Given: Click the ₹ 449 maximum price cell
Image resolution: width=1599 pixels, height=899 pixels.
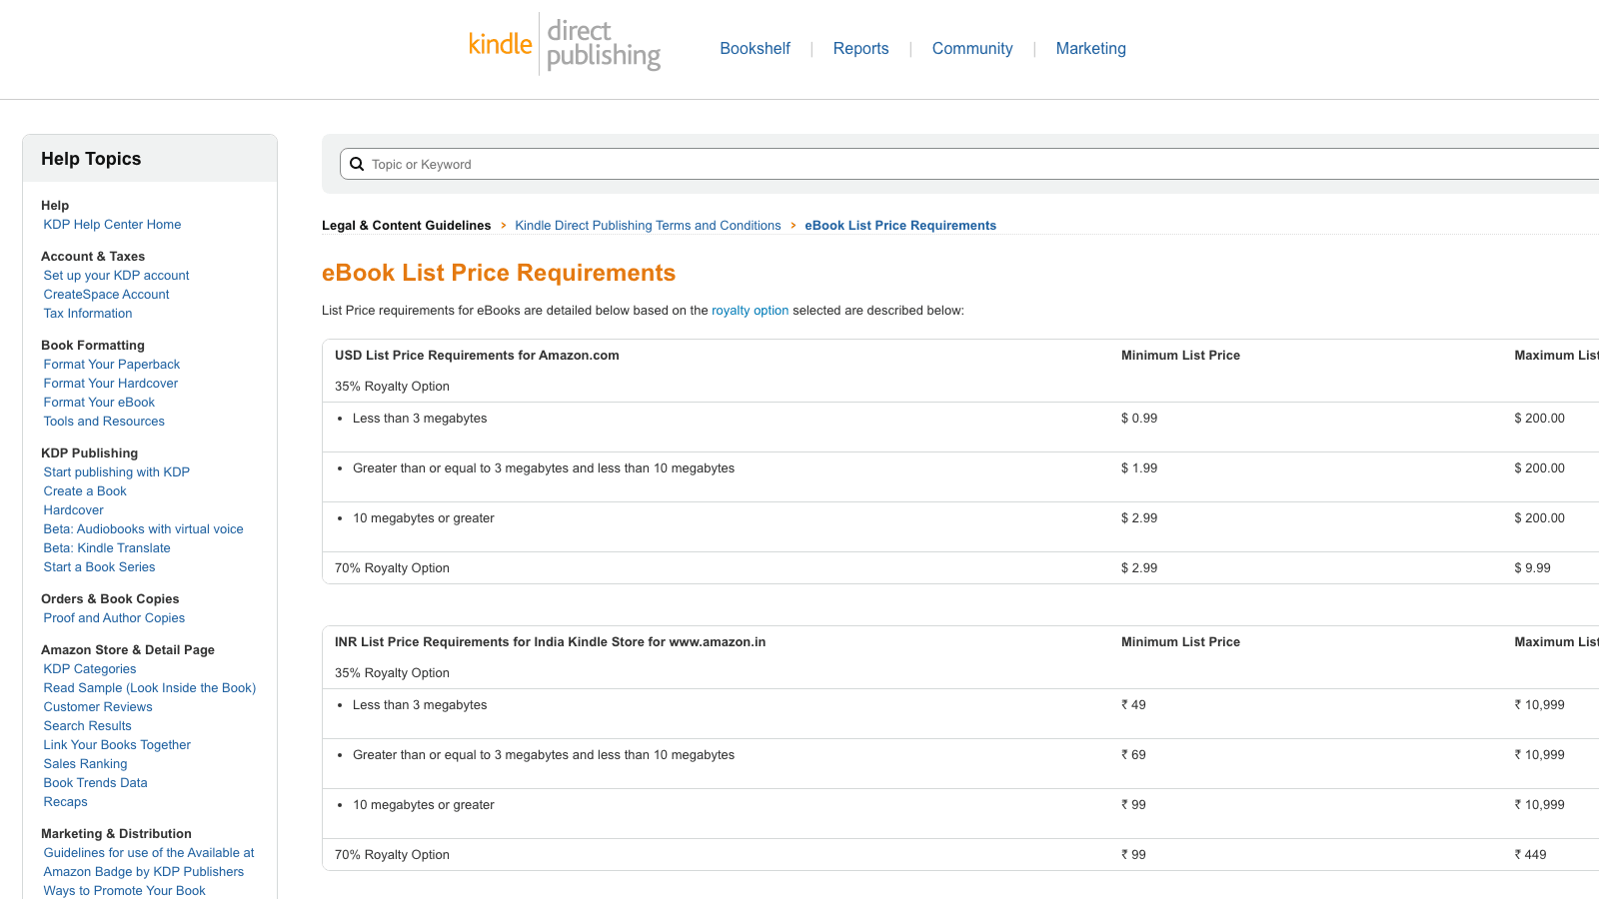Looking at the screenshot, I should point(1530,855).
